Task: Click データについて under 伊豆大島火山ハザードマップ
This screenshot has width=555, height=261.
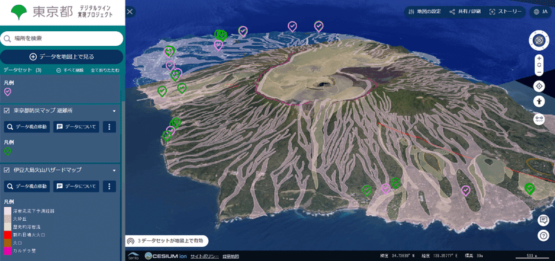Action: pos(76,186)
